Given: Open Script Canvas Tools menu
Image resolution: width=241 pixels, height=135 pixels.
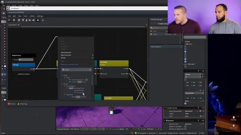Looking at the screenshot, I should [25, 16].
